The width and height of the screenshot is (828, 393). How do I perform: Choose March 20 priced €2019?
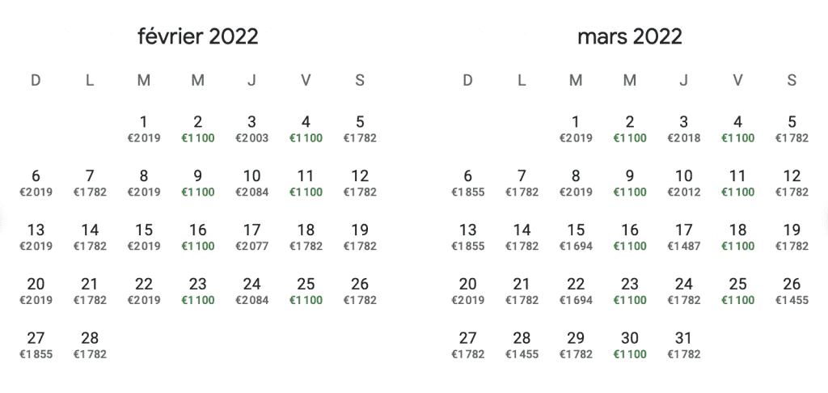point(468,291)
